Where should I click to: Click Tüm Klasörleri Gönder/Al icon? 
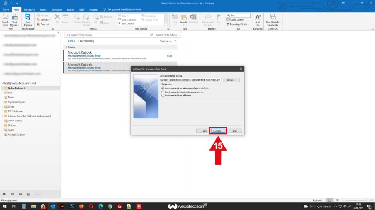coord(273,19)
